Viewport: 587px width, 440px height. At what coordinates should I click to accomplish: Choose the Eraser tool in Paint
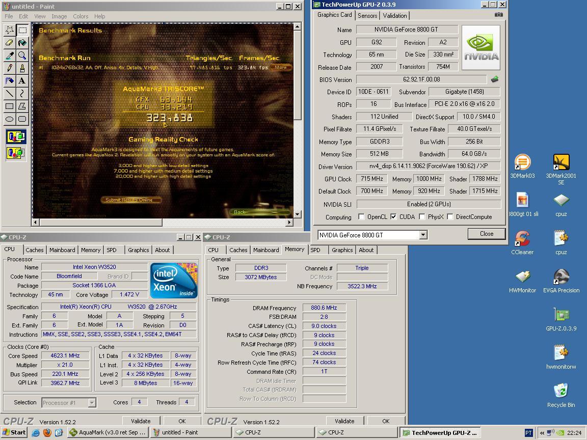click(x=10, y=43)
